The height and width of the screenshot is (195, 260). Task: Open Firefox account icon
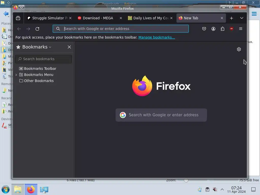pos(213,29)
